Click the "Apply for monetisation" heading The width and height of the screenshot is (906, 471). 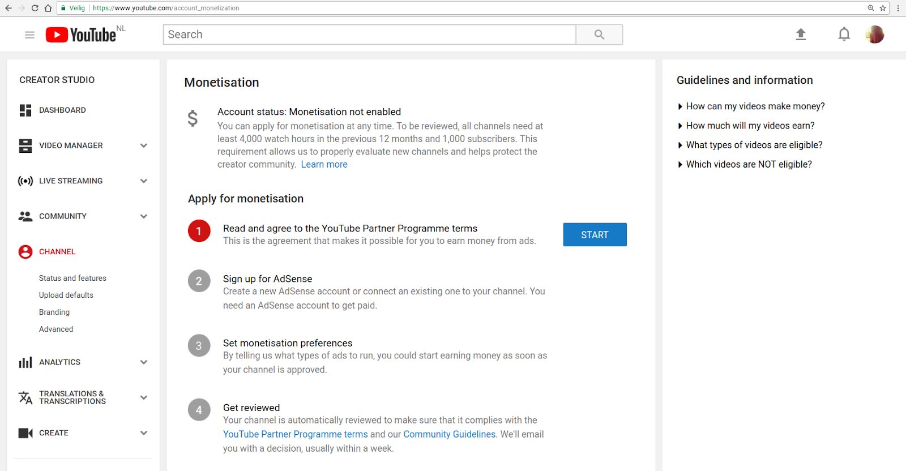246,199
